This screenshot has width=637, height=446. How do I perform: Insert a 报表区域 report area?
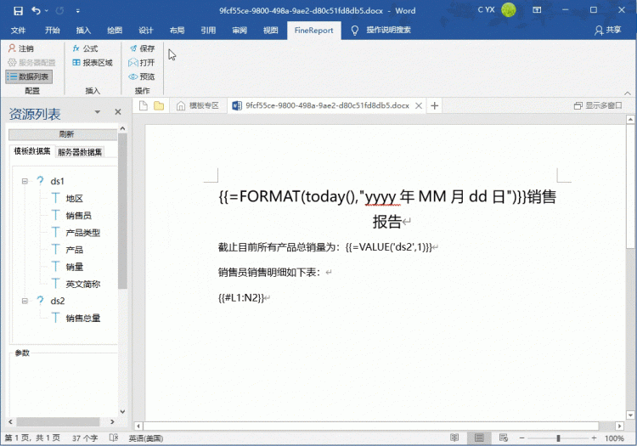pyautogui.click(x=93, y=63)
